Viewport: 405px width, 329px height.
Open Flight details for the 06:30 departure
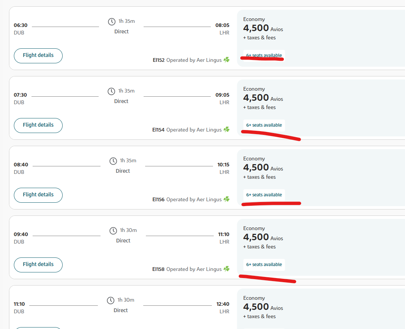coord(38,56)
